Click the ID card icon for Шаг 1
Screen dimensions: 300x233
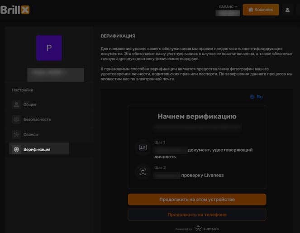coord(143,147)
